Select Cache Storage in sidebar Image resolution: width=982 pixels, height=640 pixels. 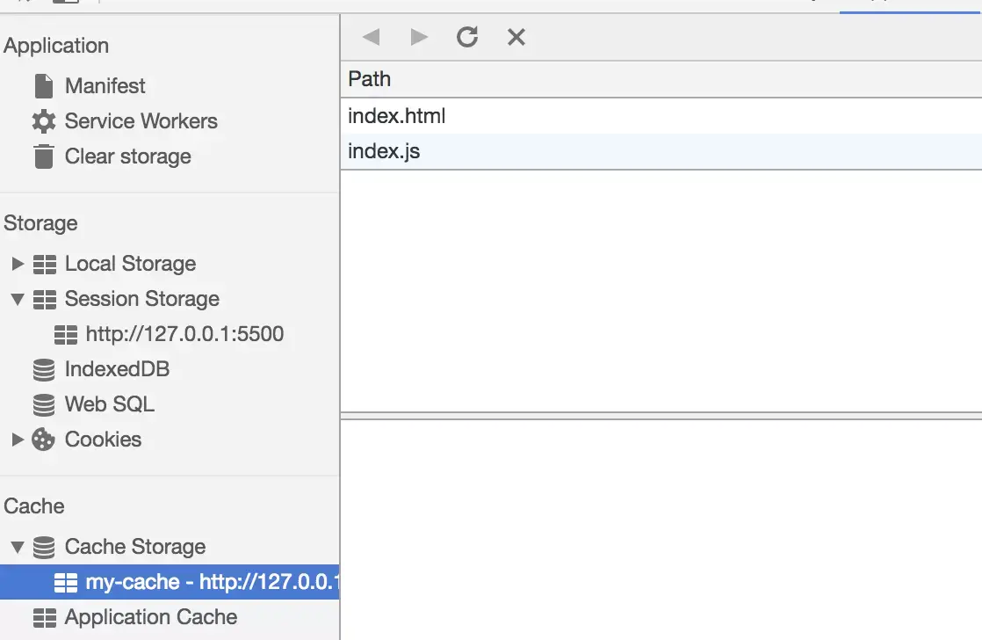tap(135, 547)
